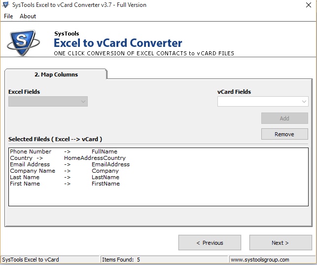Go back with the Previous button
This screenshot has height=265, width=317.
(210, 242)
